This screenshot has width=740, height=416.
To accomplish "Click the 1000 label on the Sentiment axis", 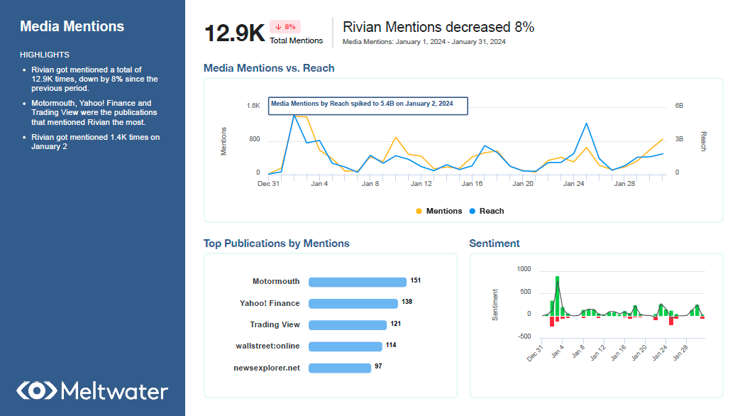I will [524, 269].
